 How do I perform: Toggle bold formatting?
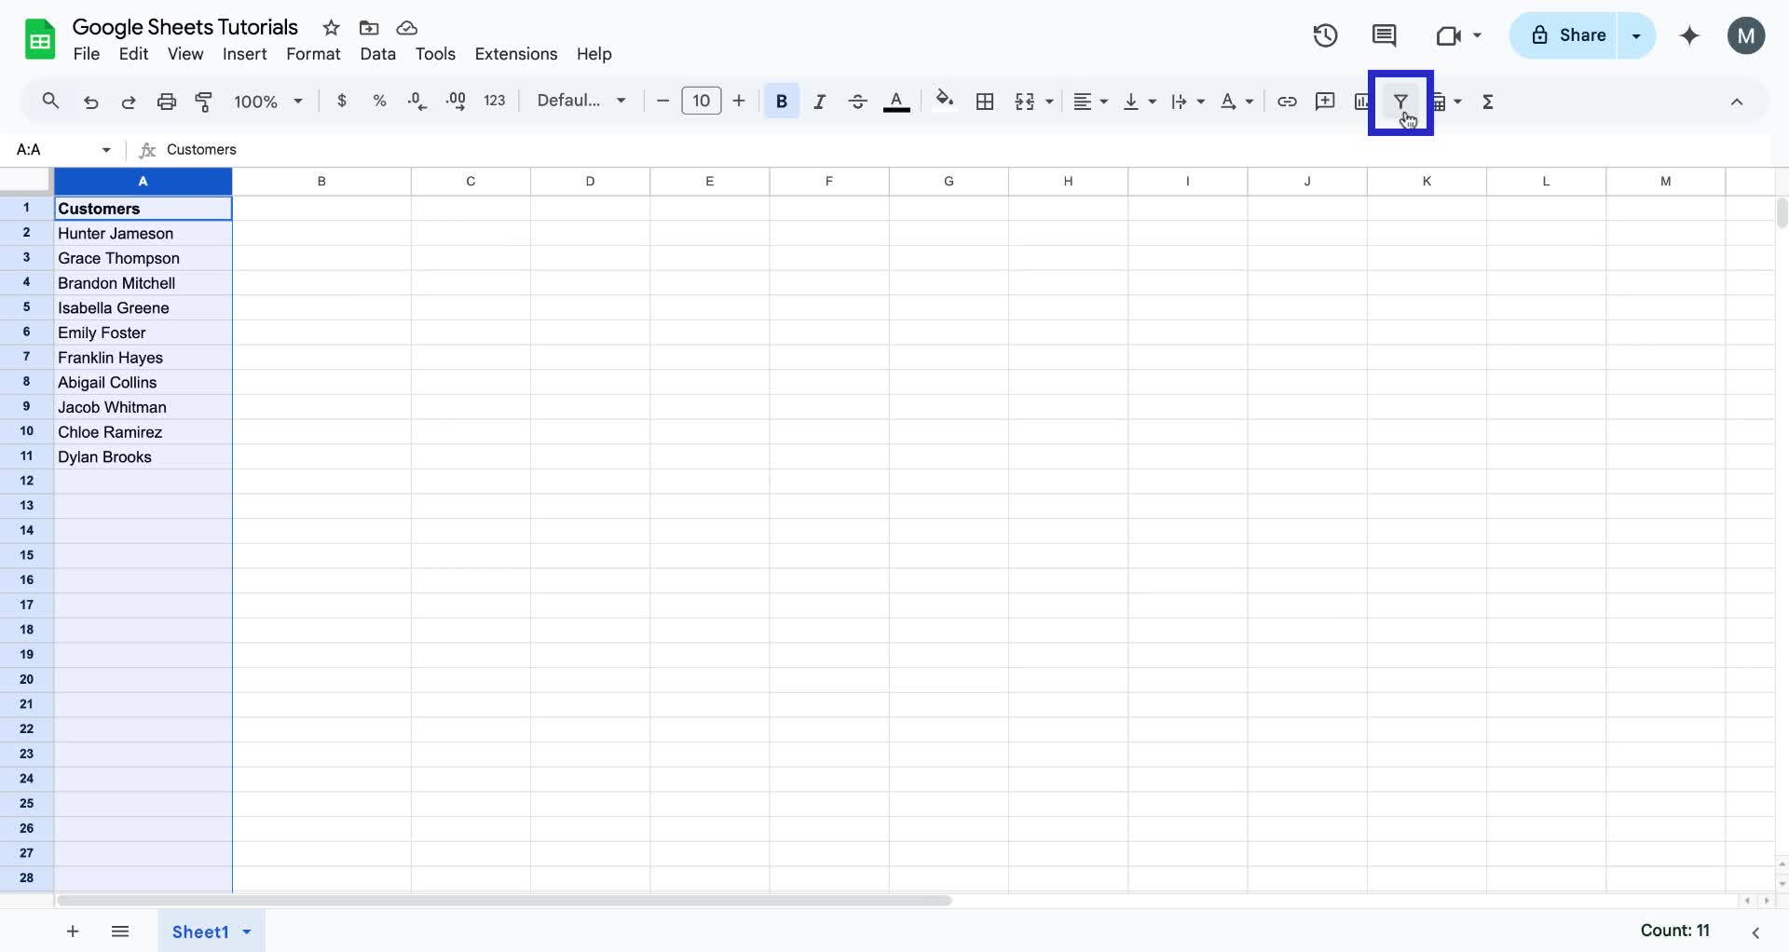781,101
